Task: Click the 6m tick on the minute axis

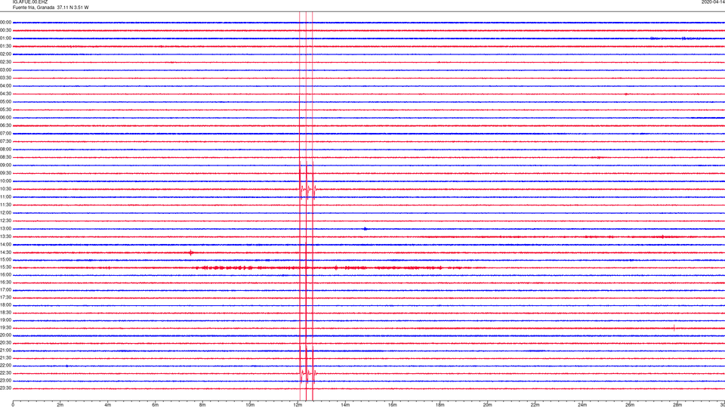Action: [156, 405]
